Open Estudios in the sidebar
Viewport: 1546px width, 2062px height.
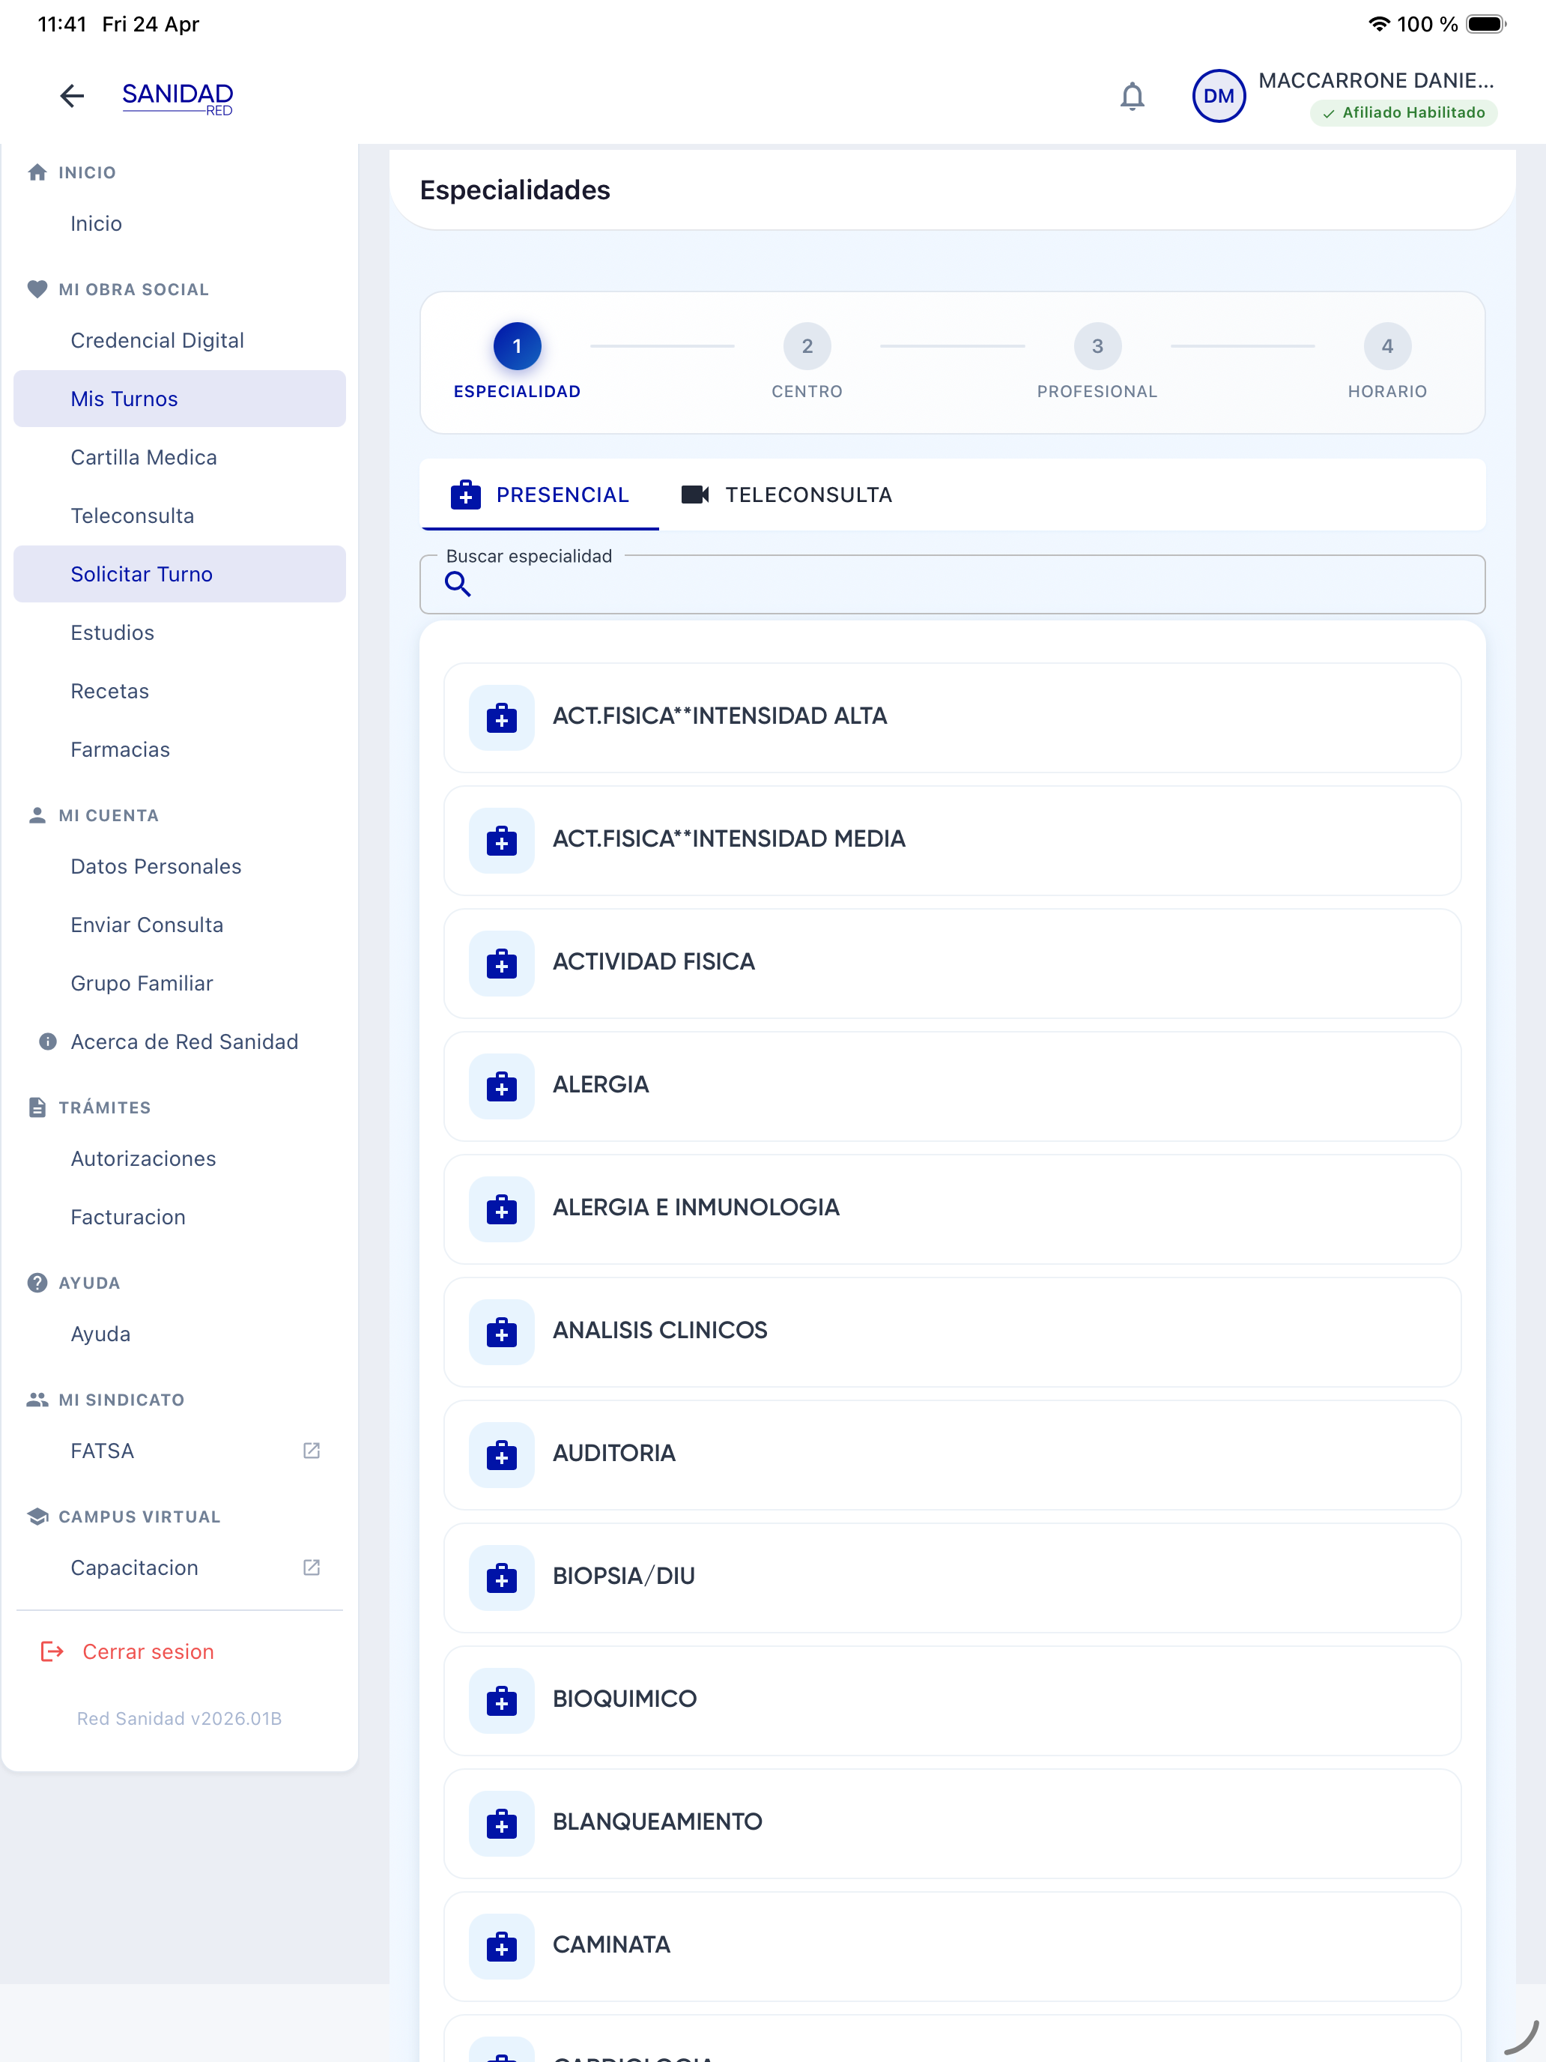[180, 633]
